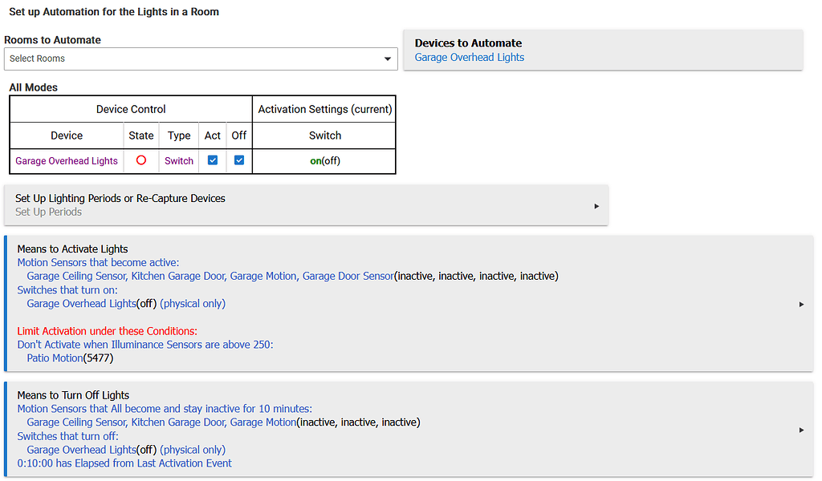
Task: Click the on(off) activation setting cell
Action: click(x=324, y=160)
